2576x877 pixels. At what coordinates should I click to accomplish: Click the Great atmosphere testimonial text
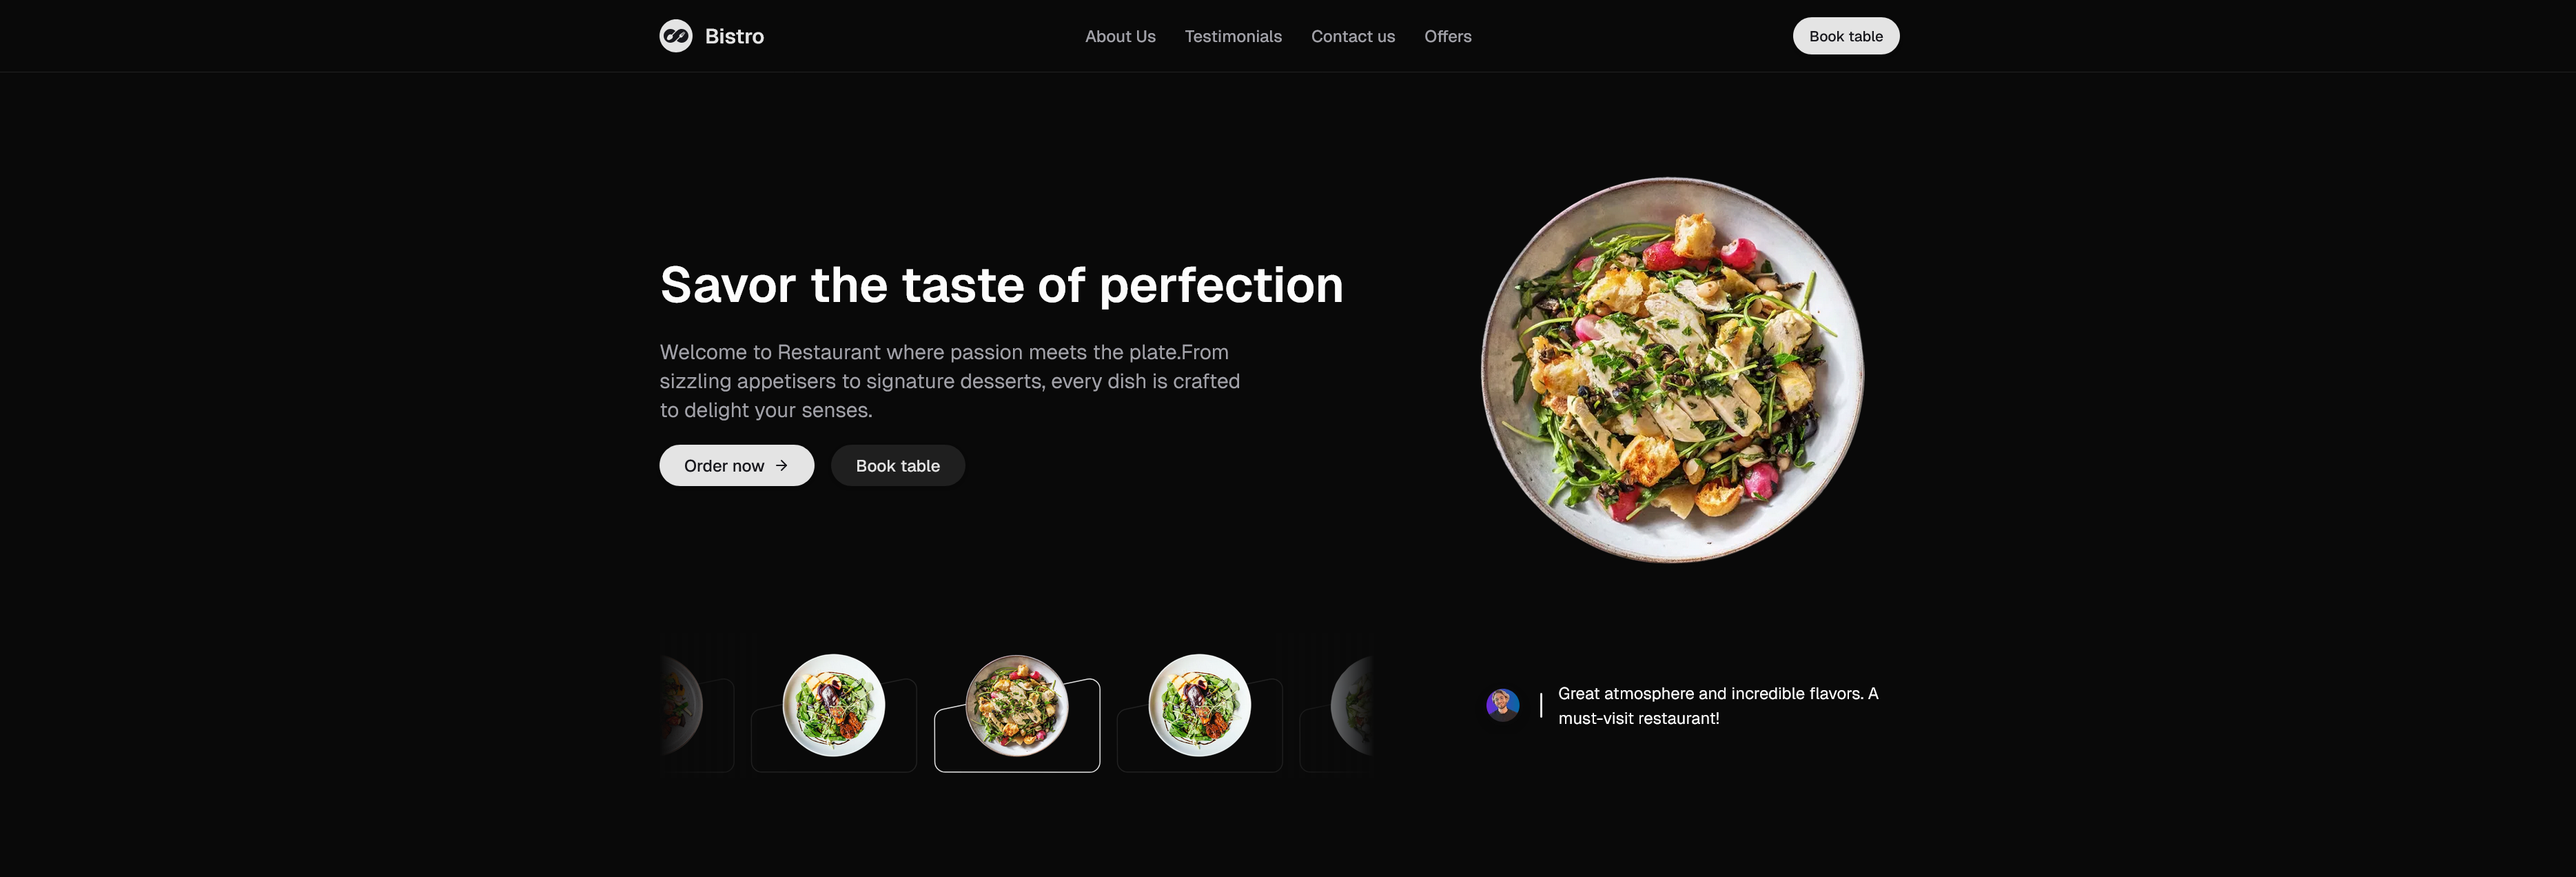[x=1718, y=705]
